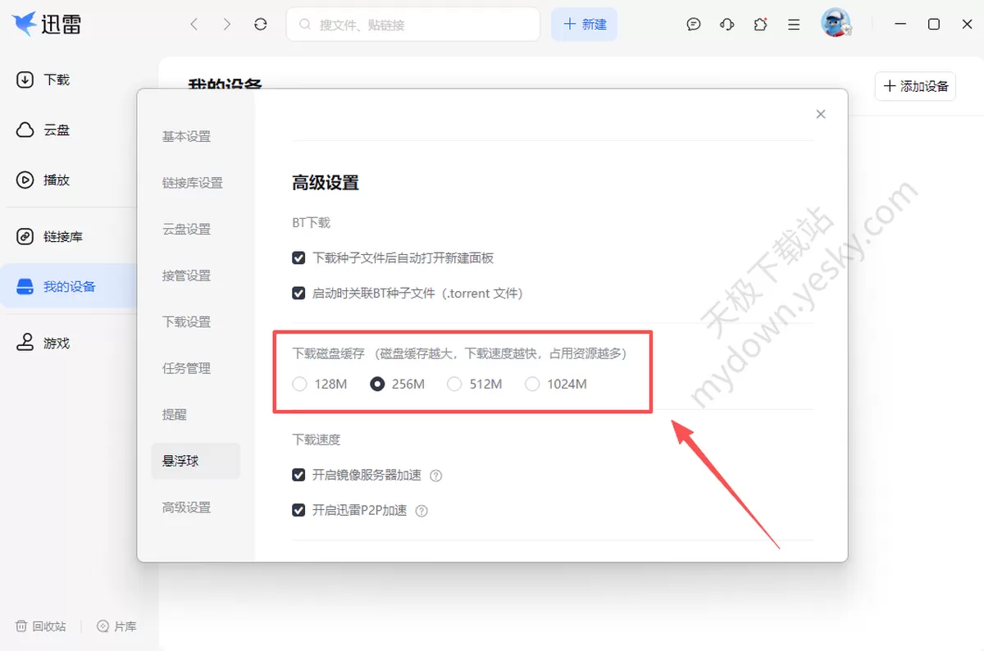Open the plugin puzzle icon
The width and height of the screenshot is (984, 651).
pyautogui.click(x=760, y=25)
